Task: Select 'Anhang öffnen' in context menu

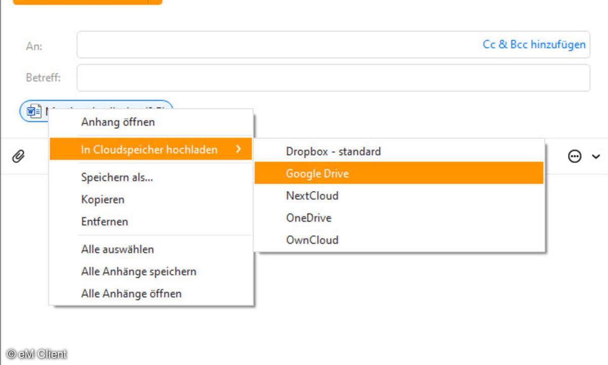Action: (151, 122)
